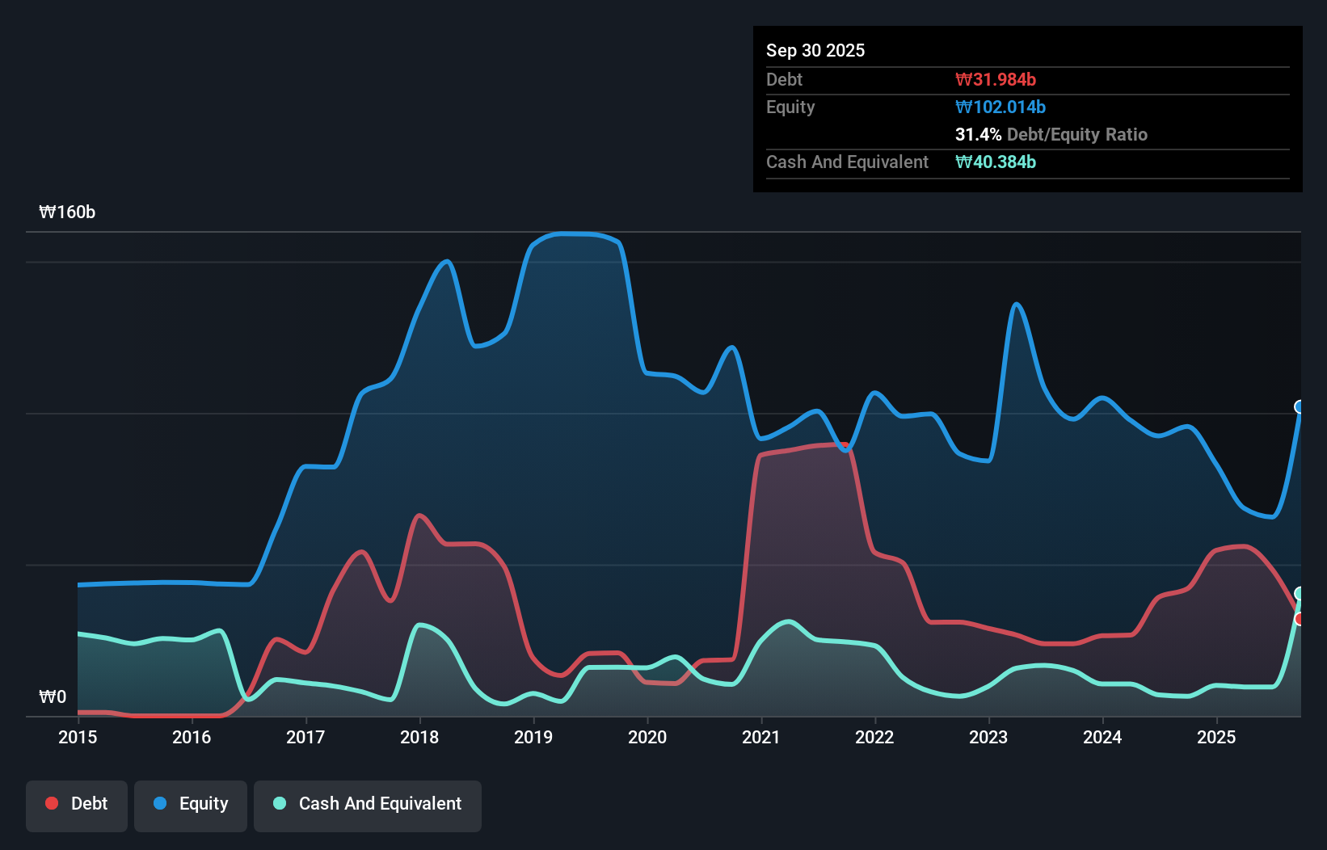Click the ₩31.984b debt value link
1327x850 pixels.
click(997, 79)
